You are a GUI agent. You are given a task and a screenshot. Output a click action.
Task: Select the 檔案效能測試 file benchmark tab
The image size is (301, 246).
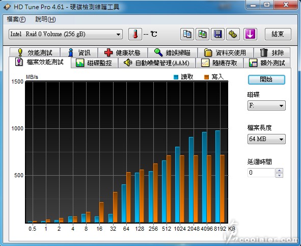click(40, 62)
